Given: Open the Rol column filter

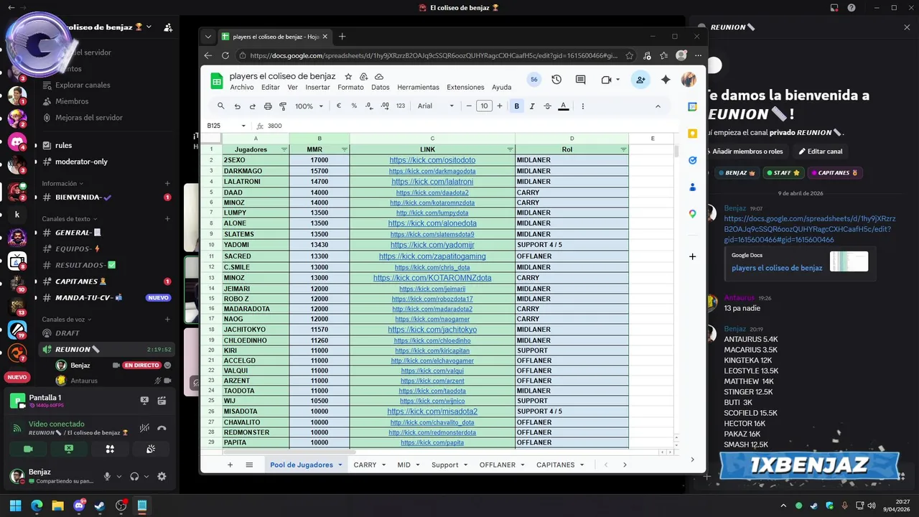Looking at the screenshot, I should (x=623, y=149).
